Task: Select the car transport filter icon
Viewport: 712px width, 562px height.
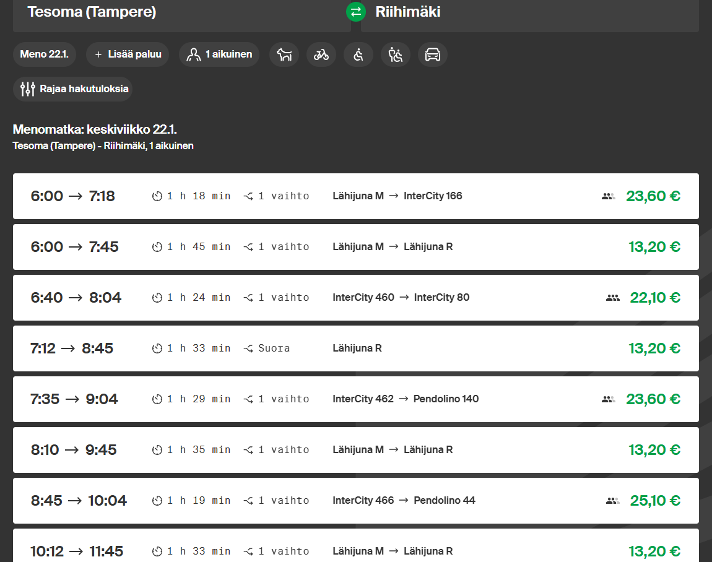Action: (433, 54)
